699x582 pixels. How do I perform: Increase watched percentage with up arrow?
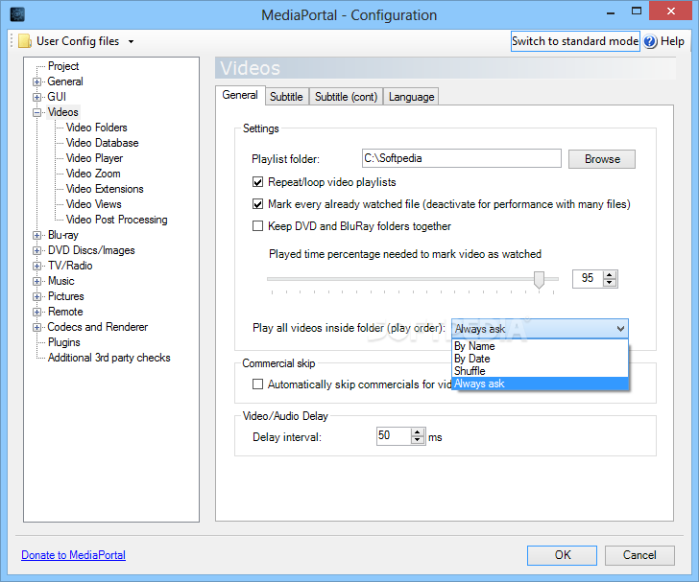click(610, 275)
